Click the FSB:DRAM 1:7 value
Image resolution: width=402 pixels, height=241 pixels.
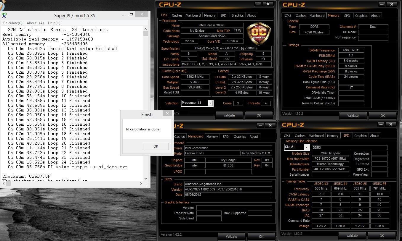tap(351, 56)
